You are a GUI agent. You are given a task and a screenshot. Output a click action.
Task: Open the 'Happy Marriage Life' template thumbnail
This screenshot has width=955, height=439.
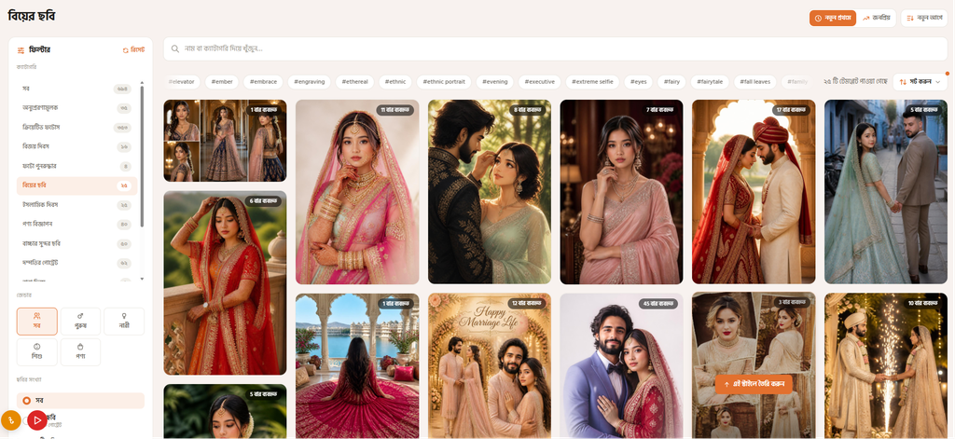[x=489, y=365]
